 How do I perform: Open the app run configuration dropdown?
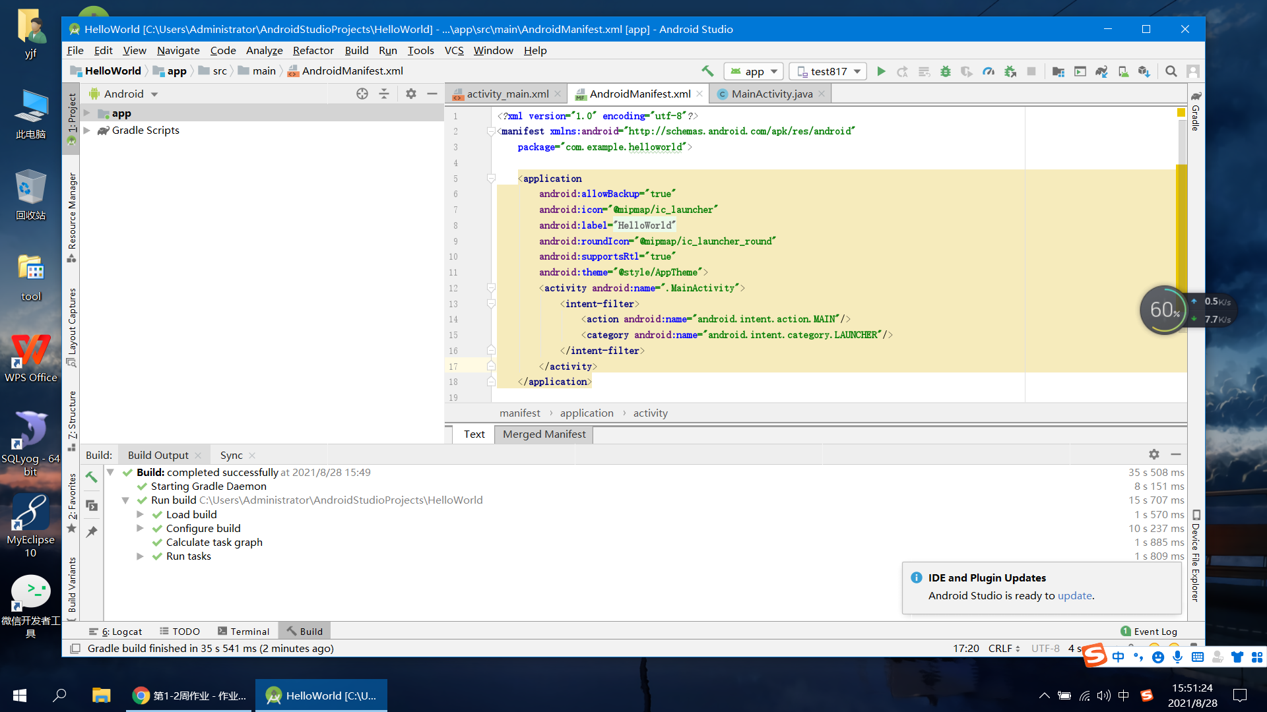[x=754, y=71]
